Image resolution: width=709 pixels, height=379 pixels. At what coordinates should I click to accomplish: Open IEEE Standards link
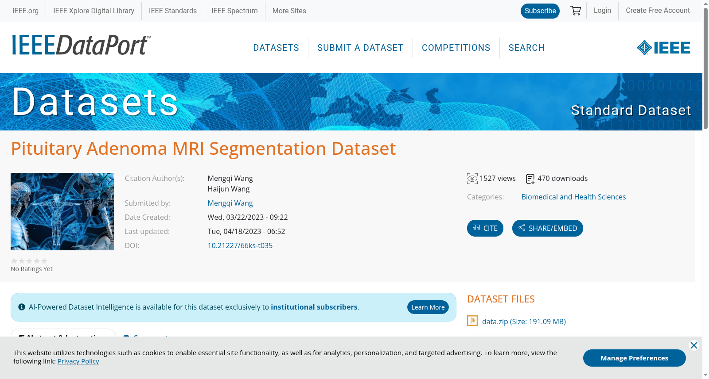(173, 11)
